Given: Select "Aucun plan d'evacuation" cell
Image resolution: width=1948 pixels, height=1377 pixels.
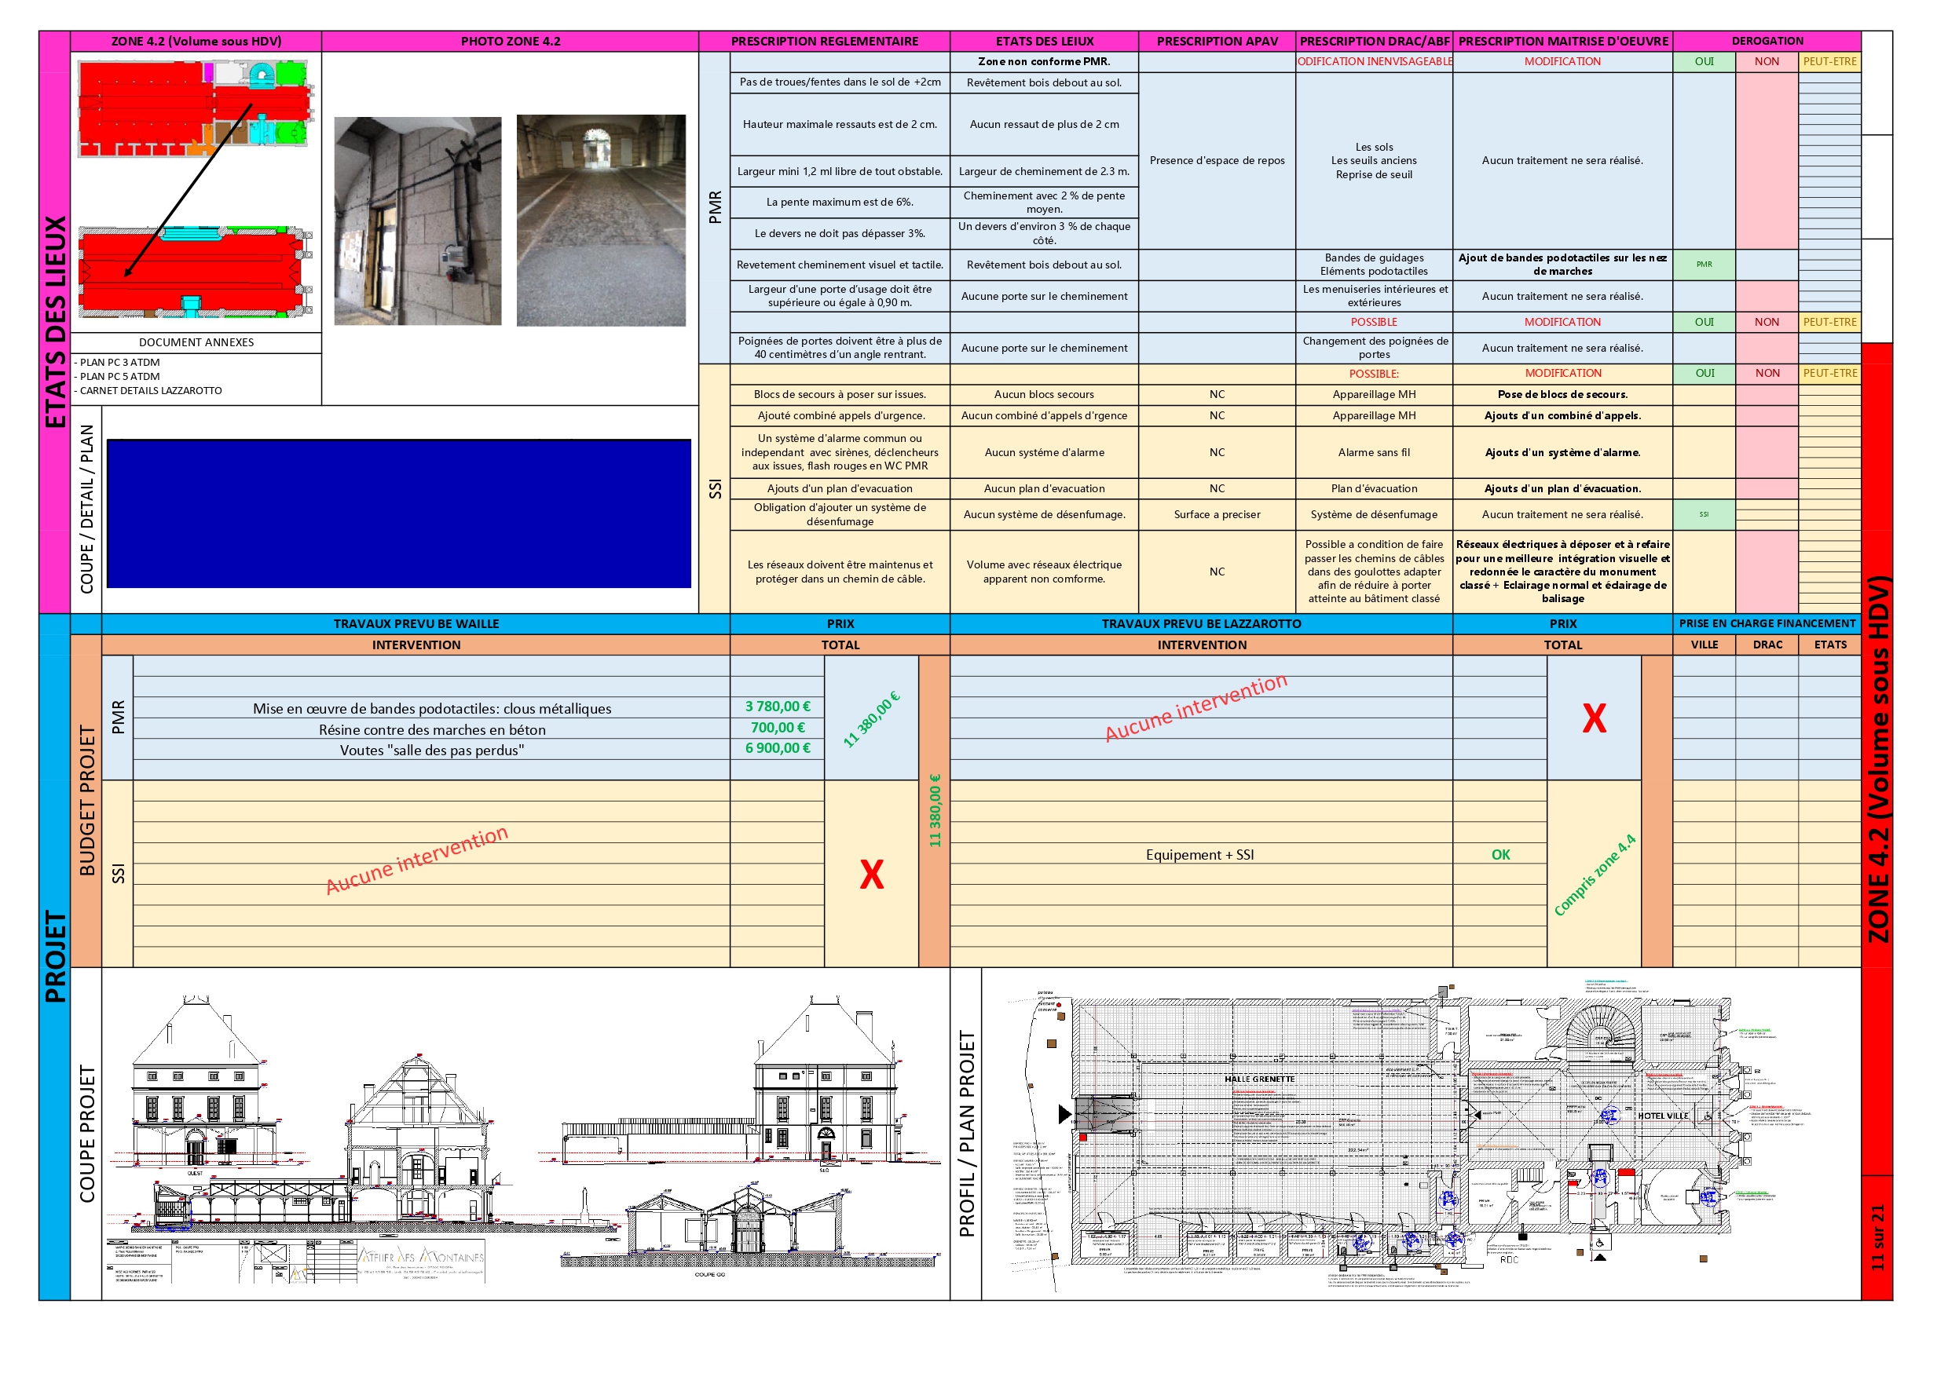Looking at the screenshot, I should (1045, 488).
